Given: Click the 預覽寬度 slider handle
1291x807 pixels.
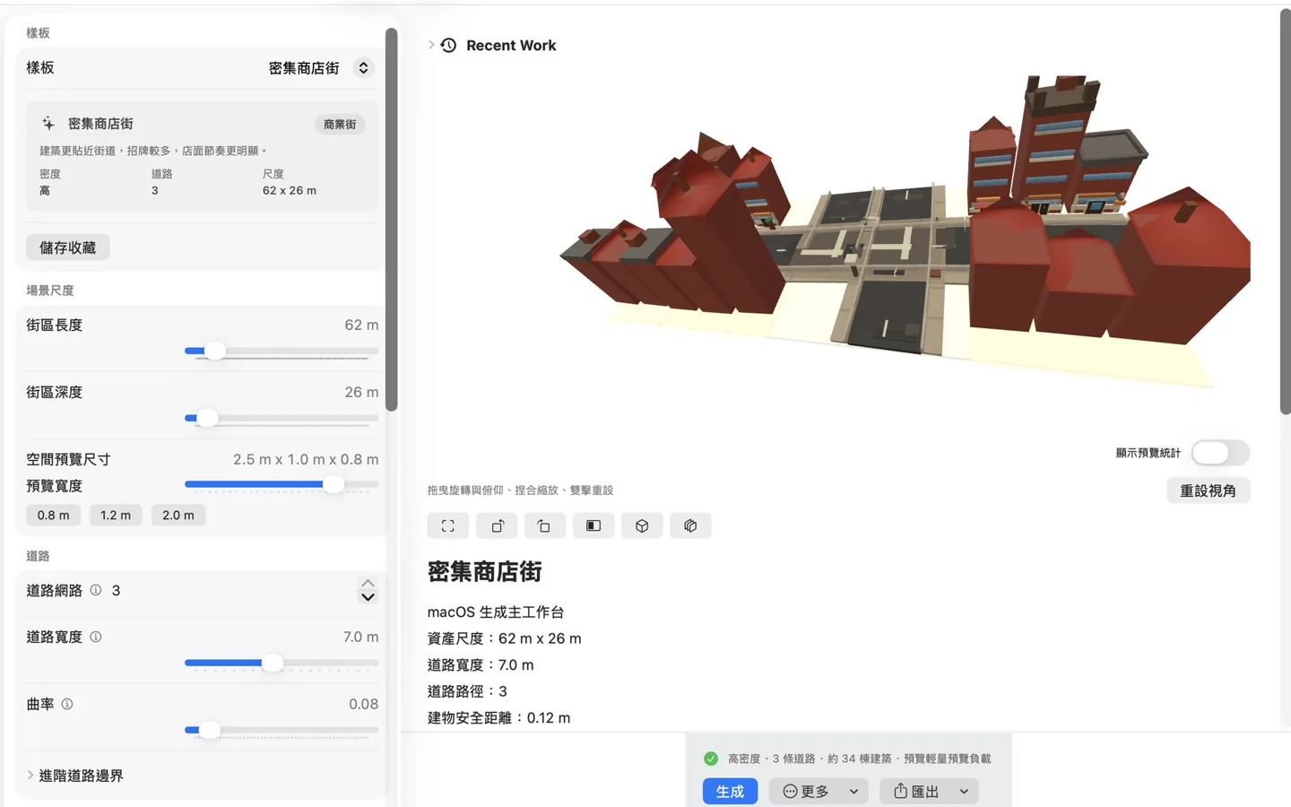Looking at the screenshot, I should click(x=334, y=484).
